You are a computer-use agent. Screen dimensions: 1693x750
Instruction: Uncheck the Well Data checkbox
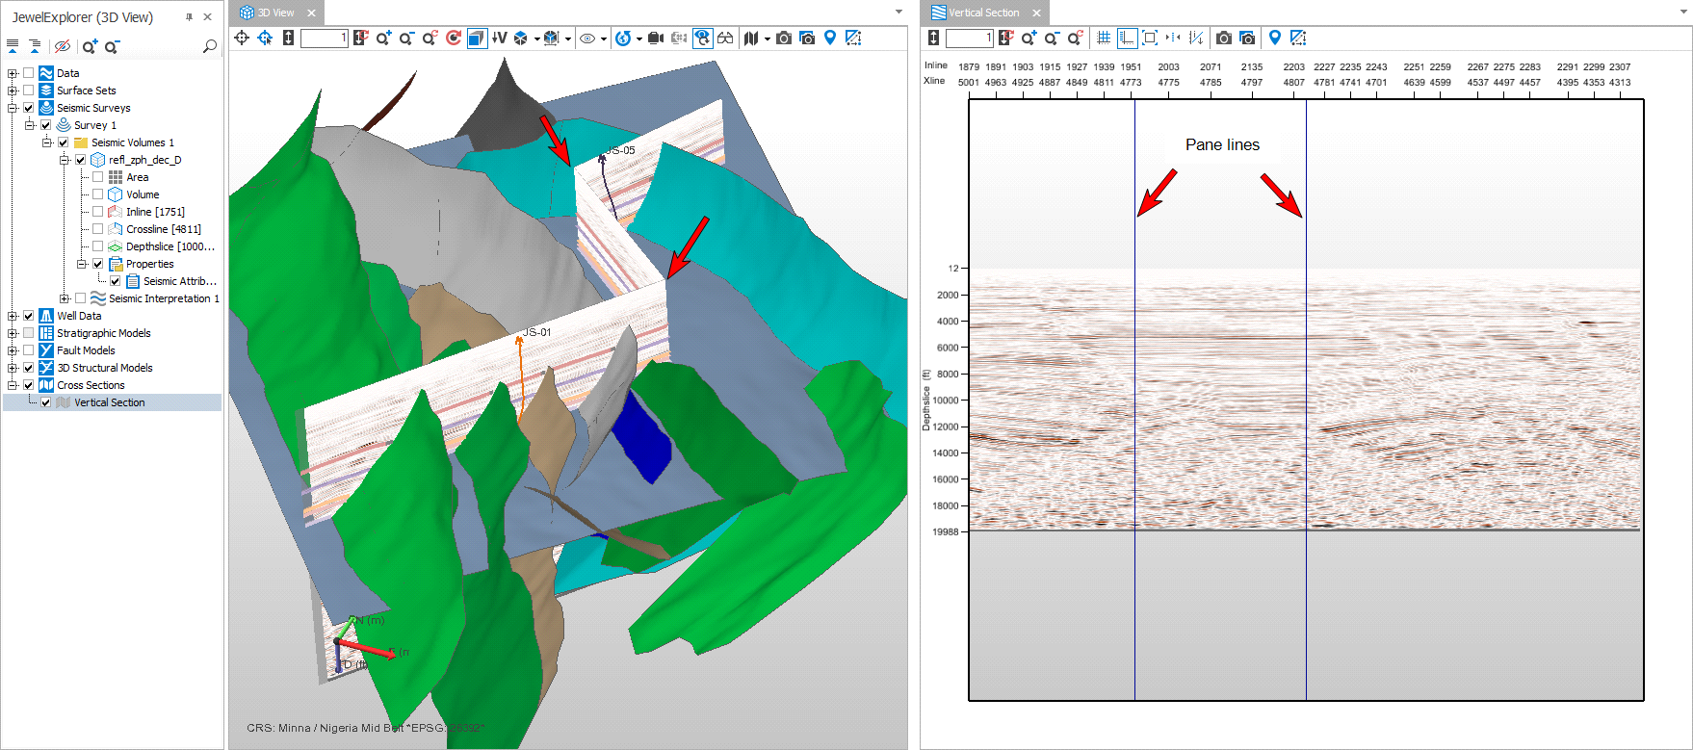[x=29, y=316]
